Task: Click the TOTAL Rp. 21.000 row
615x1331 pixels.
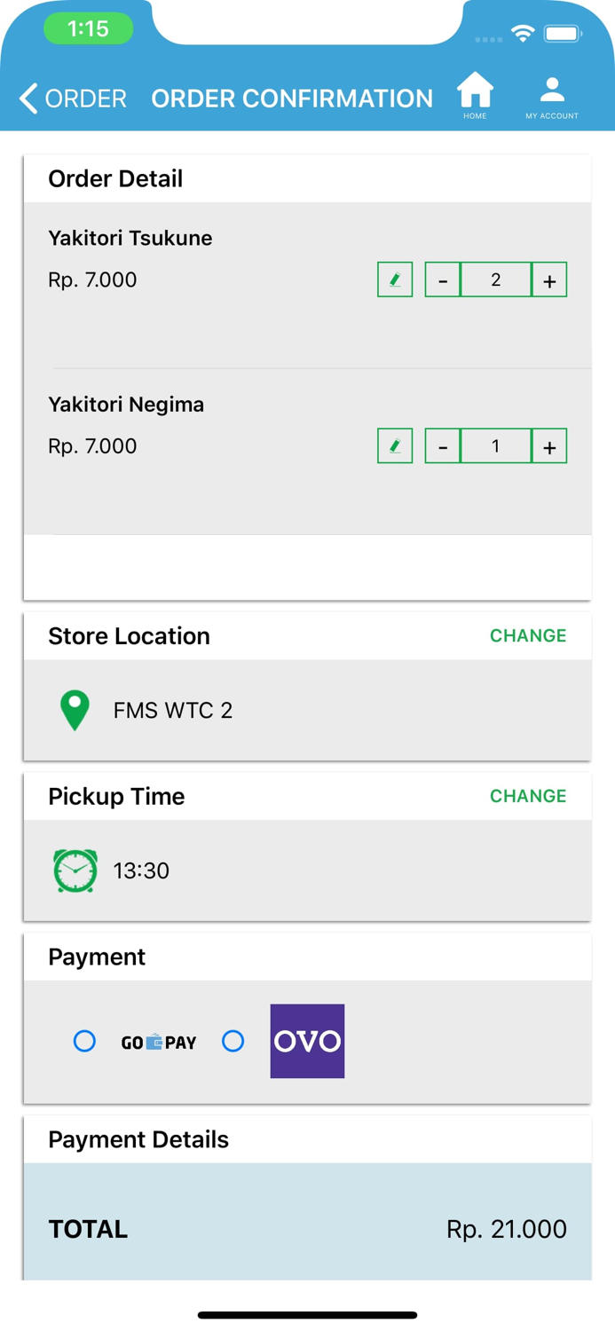Action: pos(306,1229)
